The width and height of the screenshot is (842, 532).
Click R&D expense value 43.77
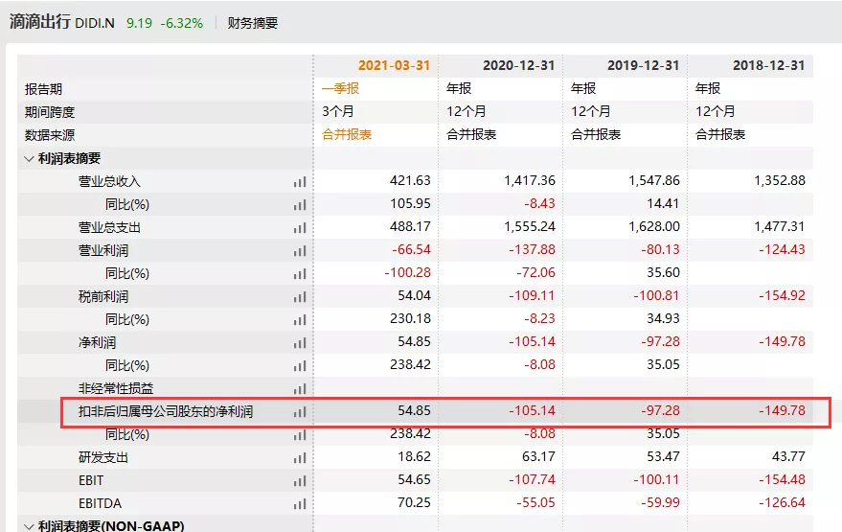(x=789, y=457)
